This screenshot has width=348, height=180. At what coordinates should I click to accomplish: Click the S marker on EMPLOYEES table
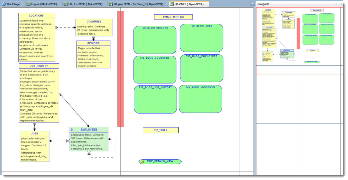point(72,129)
